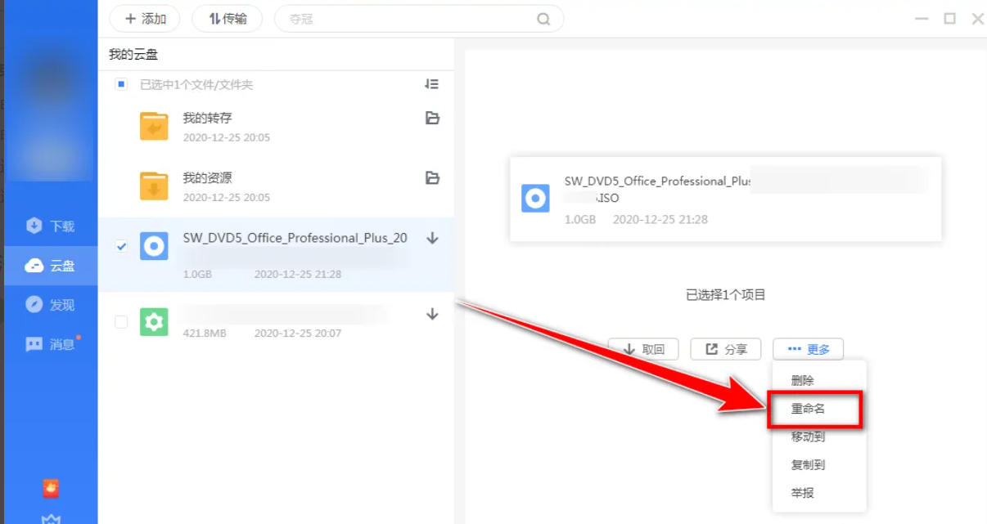Image resolution: width=987 pixels, height=524 pixels.
Task: Click the search magnifier icon
Action: 543,19
